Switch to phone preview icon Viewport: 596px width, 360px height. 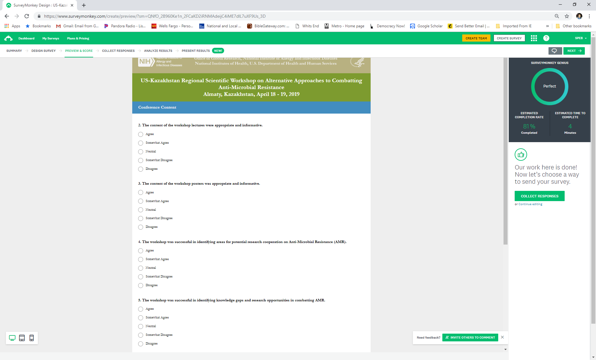(31, 338)
